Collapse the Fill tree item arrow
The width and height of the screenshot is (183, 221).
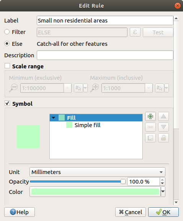point(54,118)
